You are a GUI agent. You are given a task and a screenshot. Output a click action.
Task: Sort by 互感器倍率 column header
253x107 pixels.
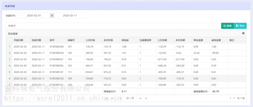click(x=147, y=40)
